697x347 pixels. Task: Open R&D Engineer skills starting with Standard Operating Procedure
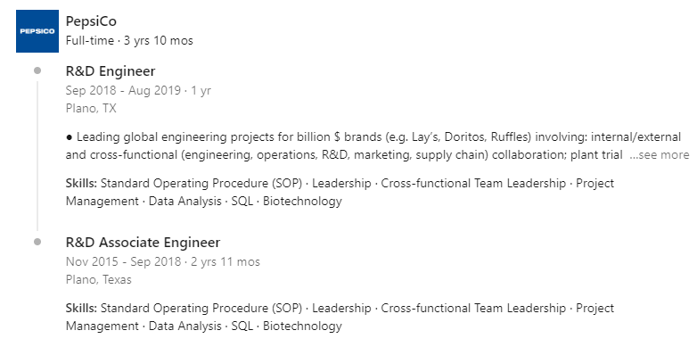pos(340,192)
